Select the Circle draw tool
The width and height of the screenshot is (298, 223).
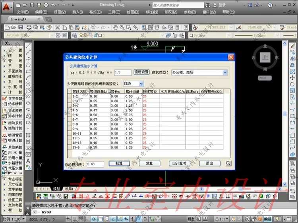click(28, 84)
